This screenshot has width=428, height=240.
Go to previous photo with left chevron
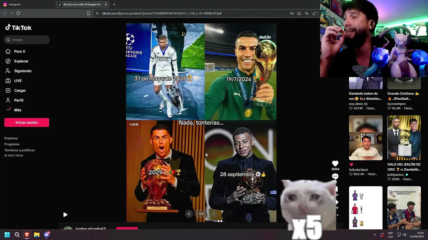189,214
